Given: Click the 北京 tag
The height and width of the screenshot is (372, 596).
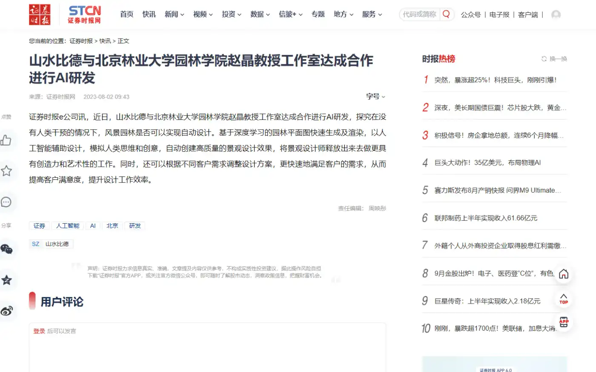Looking at the screenshot, I should [112, 226].
